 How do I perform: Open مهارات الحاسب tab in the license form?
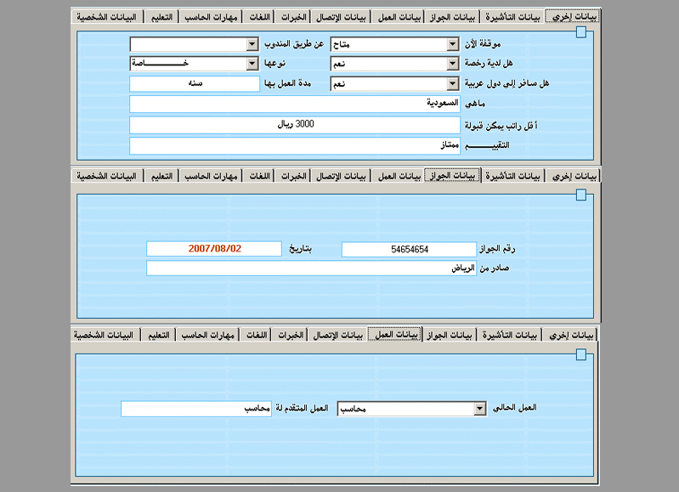coord(211,17)
